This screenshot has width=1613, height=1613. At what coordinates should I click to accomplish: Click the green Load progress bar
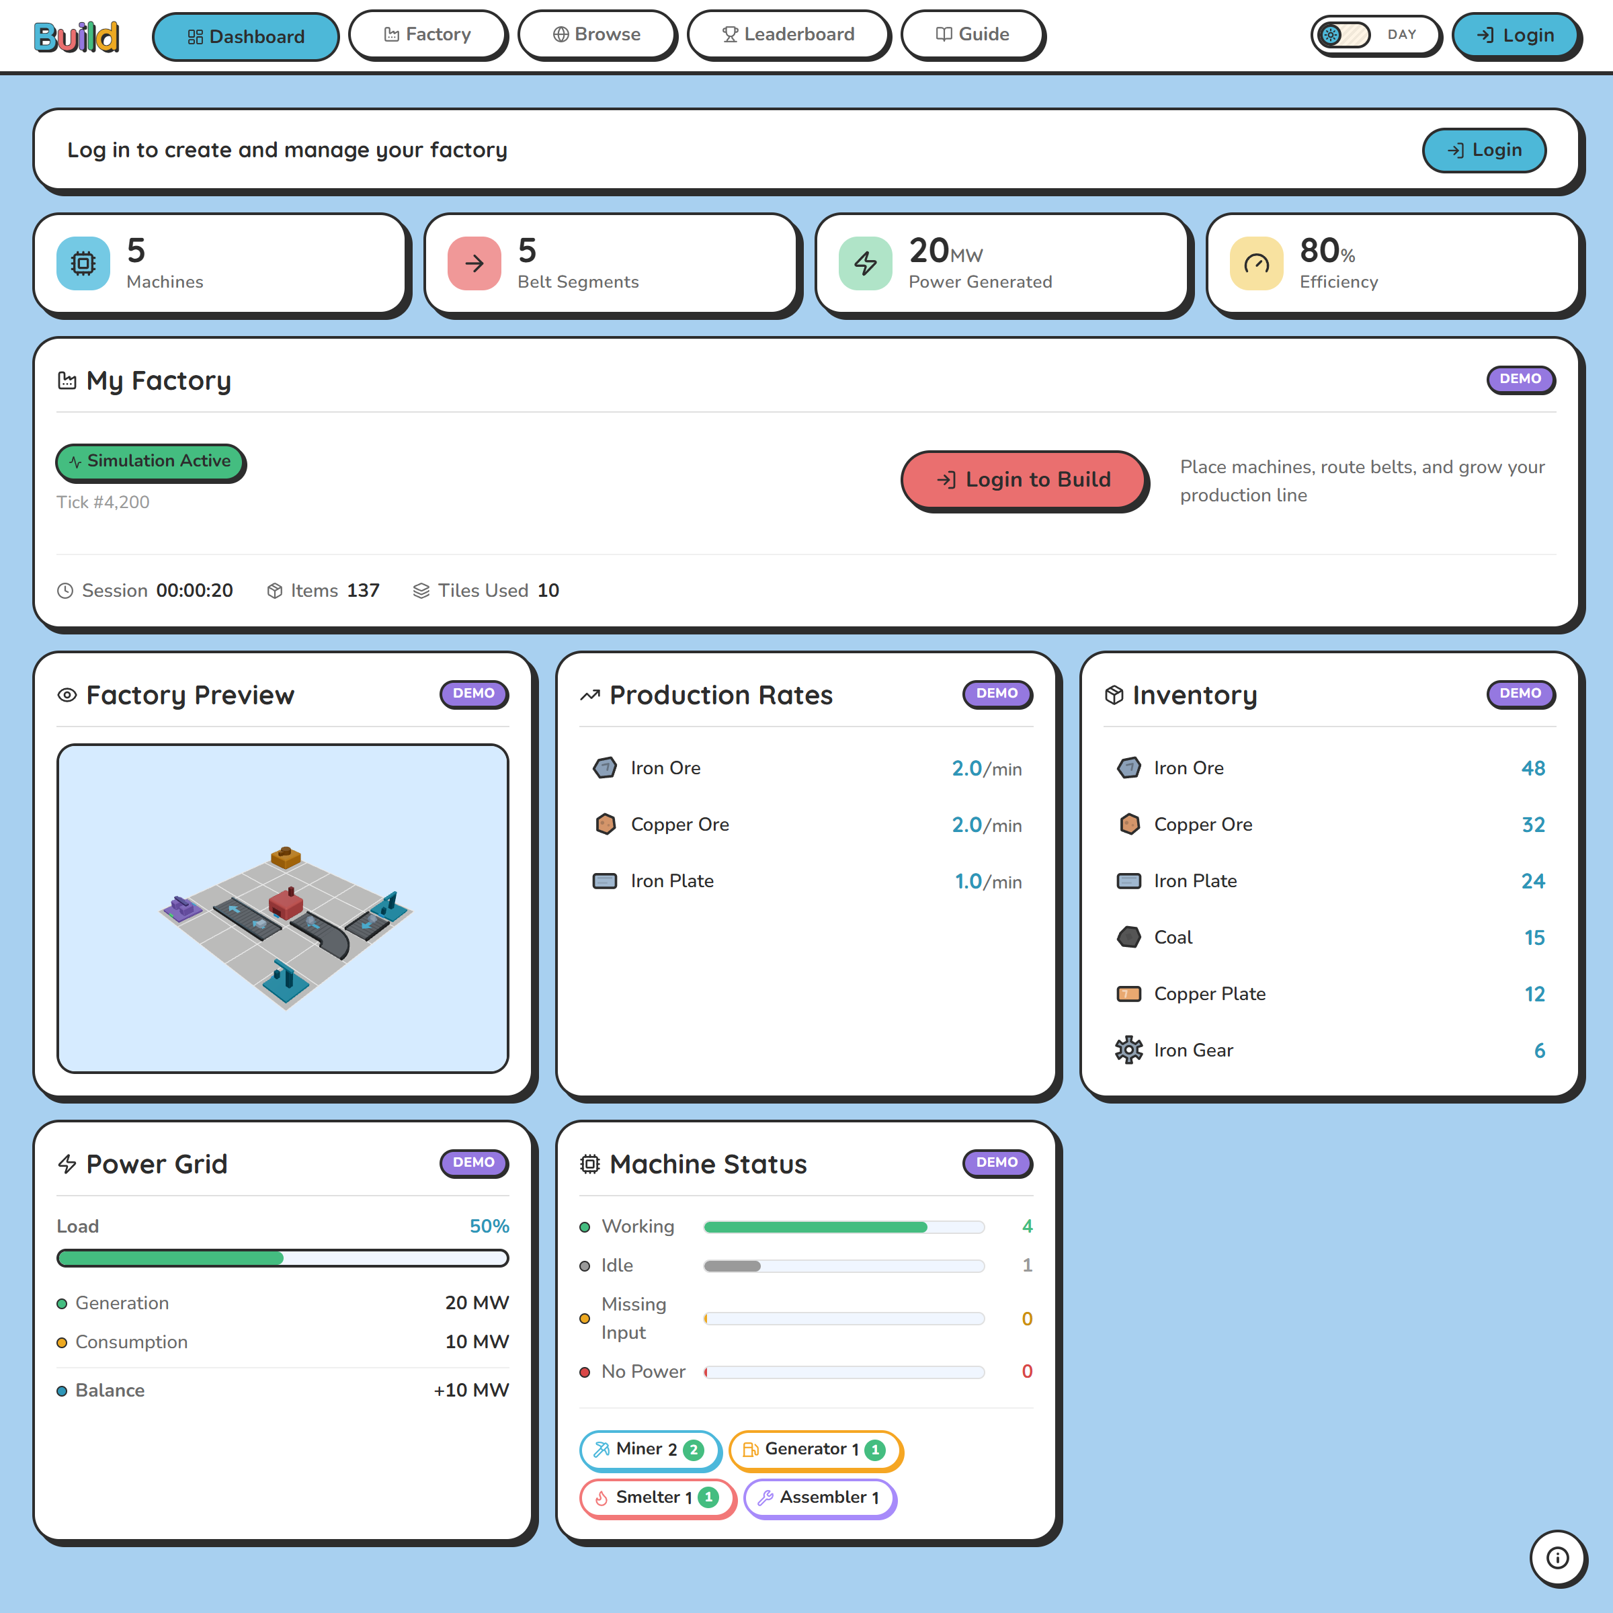tap(170, 1257)
